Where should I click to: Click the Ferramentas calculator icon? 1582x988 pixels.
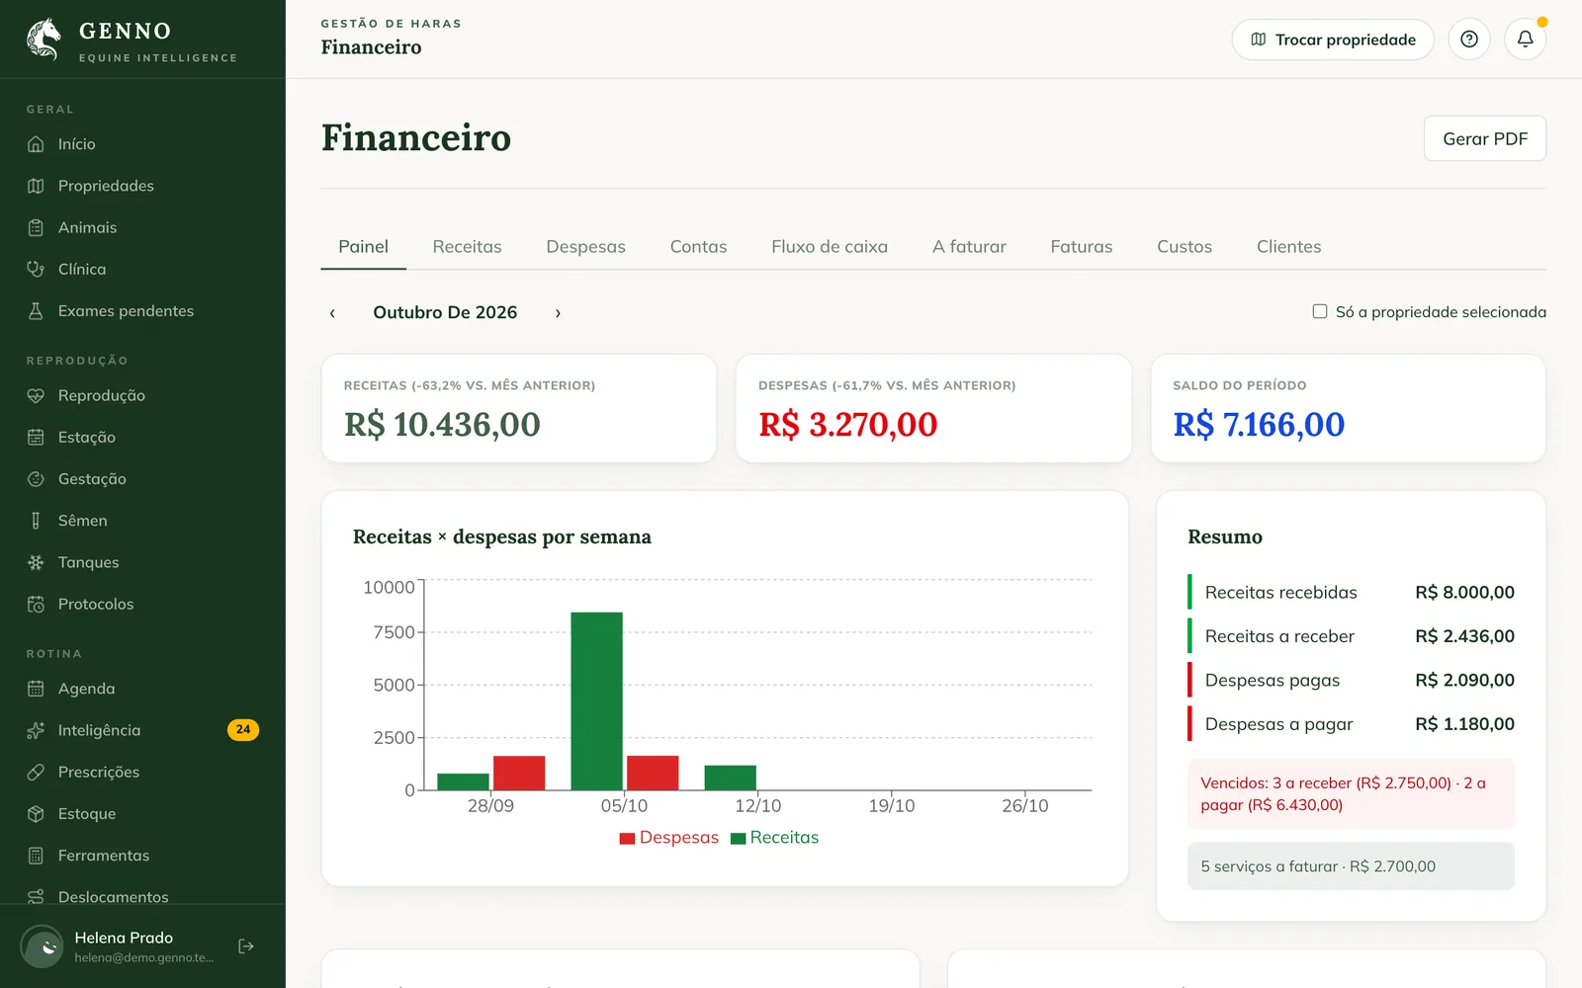pos(36,856)
